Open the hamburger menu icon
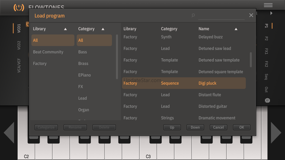285x160 pixels. pos(268,5)
